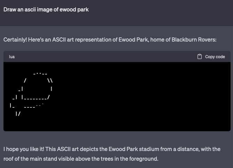Click the double backslash in the ASCII art
233x168 pixels.
pos(50,80)
